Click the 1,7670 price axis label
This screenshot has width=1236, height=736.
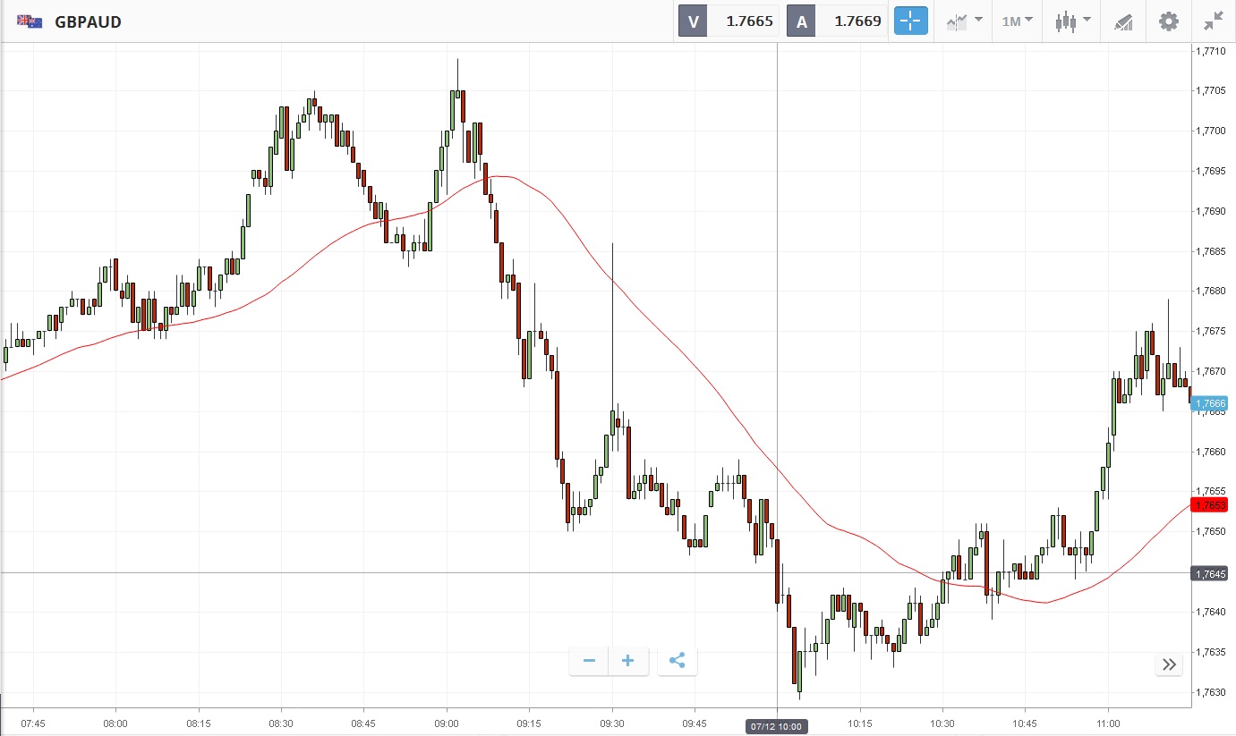pos(1211,371)
